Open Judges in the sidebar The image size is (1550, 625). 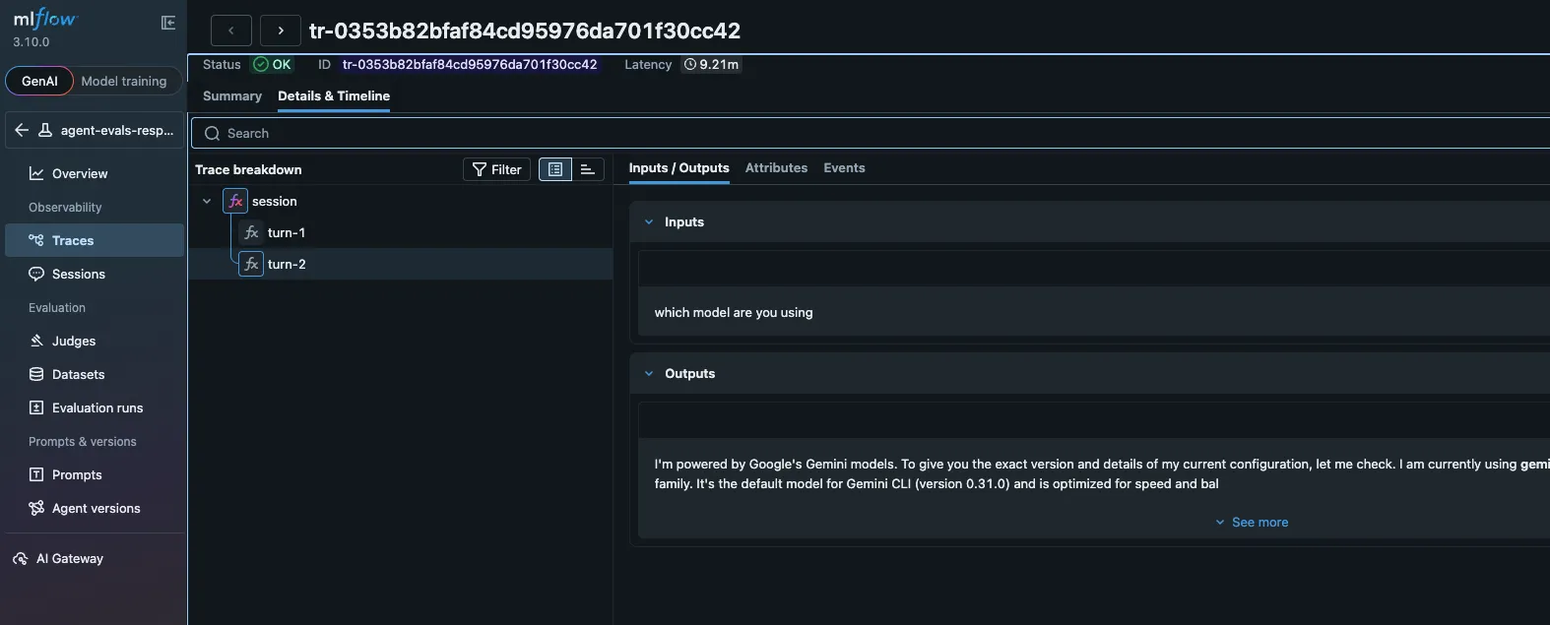(73, 341)
